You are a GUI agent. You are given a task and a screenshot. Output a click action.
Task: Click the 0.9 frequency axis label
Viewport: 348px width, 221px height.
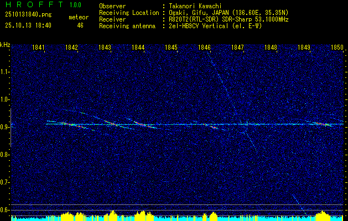[x=5, y=127]
